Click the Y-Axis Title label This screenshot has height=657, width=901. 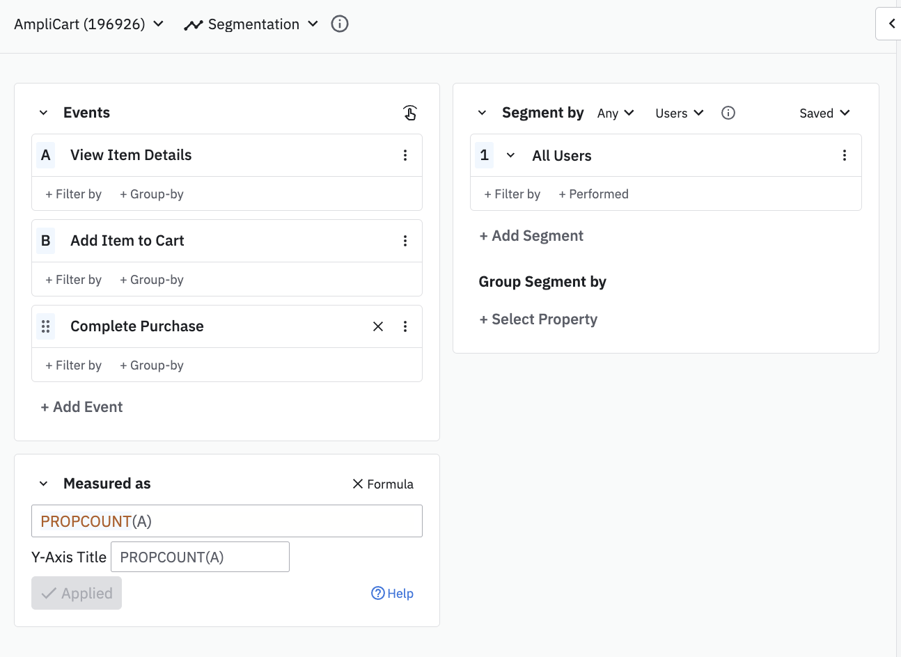pyautogui.click(x=69, y=557)
